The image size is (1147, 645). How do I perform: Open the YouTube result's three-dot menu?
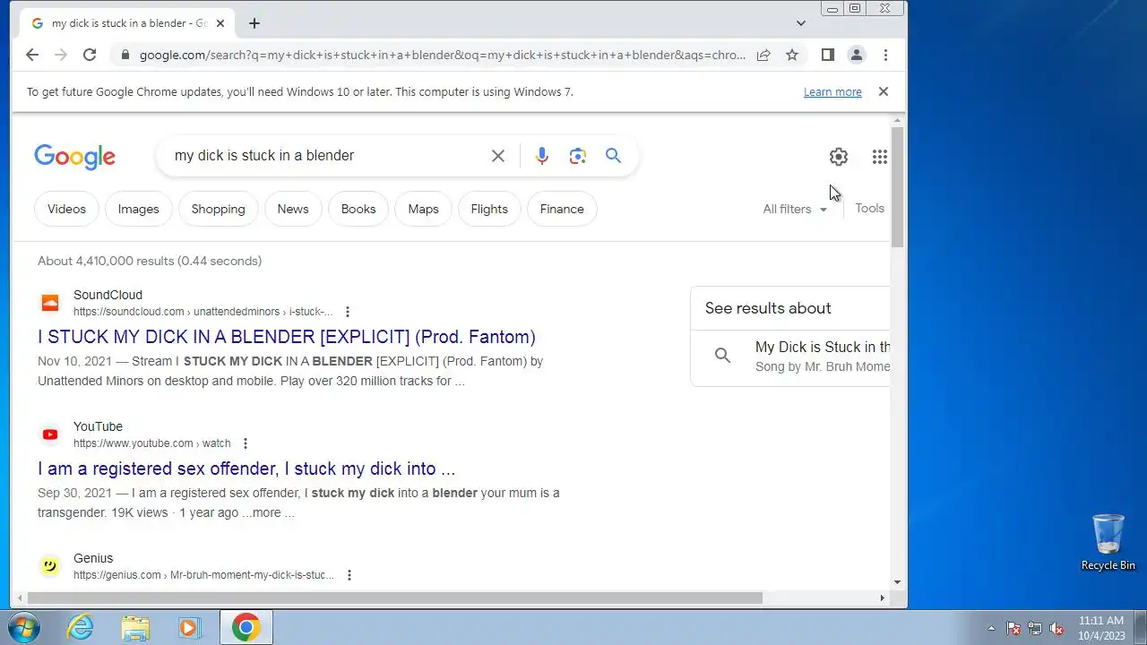(x=246, y=443)
